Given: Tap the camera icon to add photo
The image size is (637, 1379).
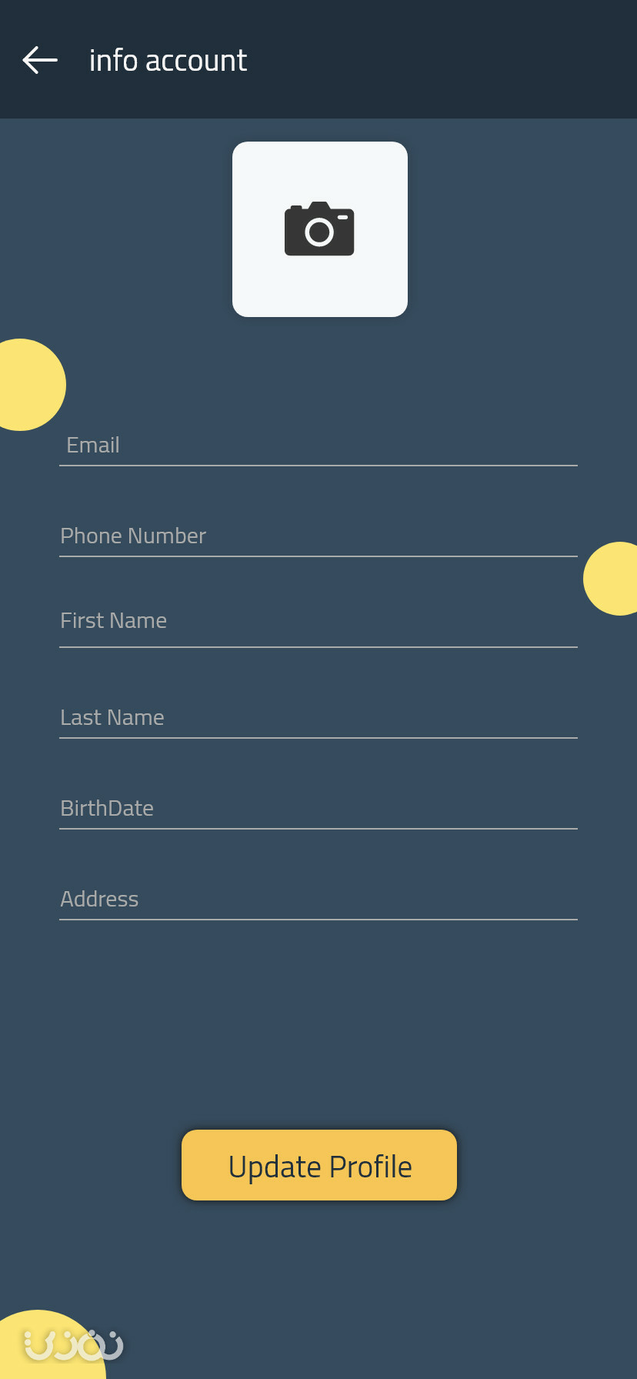Looking at the screenshot, I should tap(319, 229).
